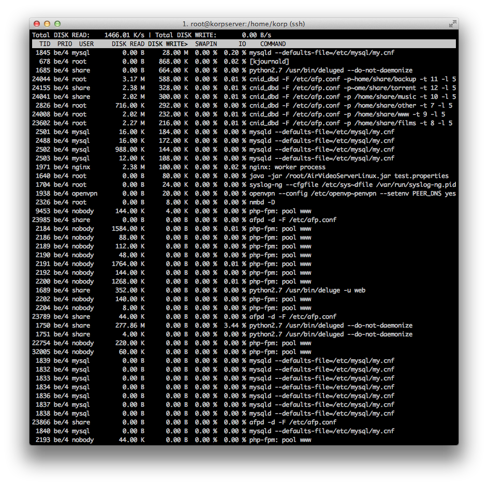Image resolution: width=488 pixels, height=486 pixels.
Task: Select the syslog-ng --cfgfile command
Action: [352, 185]
